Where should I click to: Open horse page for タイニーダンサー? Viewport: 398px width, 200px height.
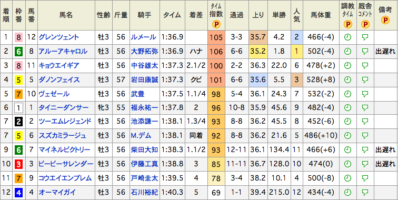tap(64, 108)
